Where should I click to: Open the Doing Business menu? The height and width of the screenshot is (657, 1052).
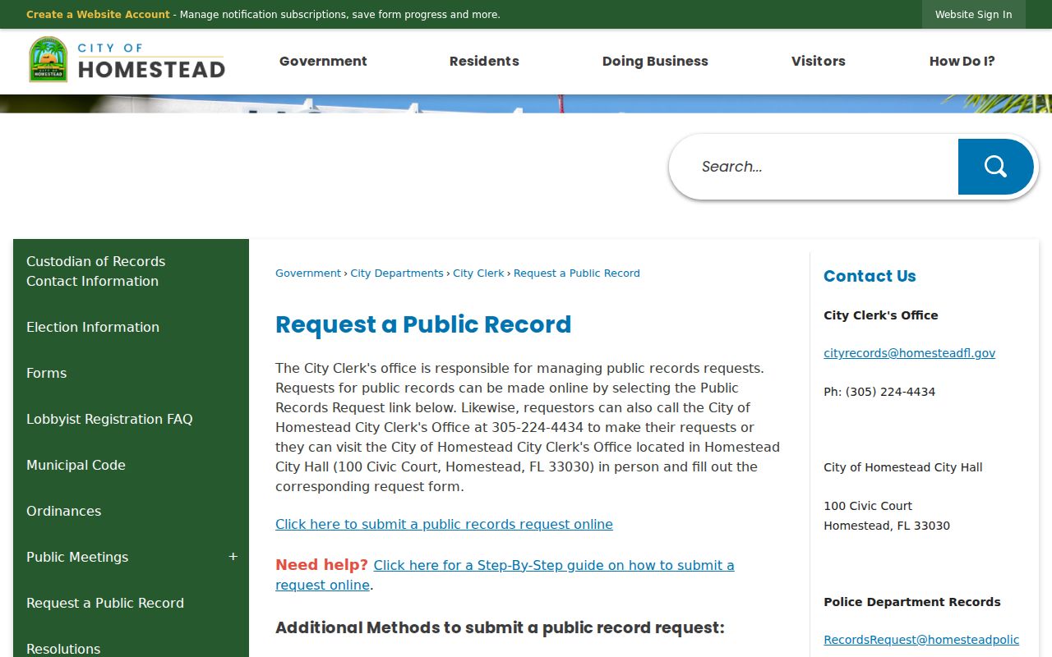tap(655, 61)
